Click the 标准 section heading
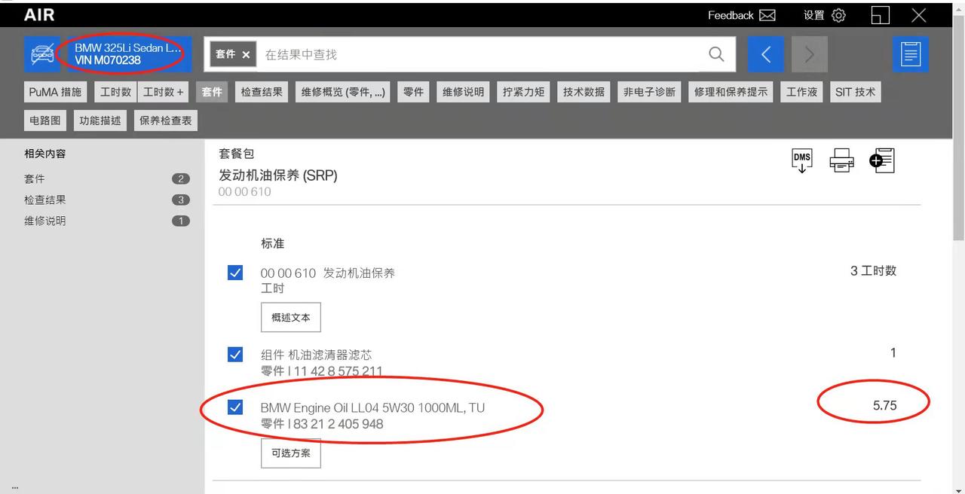This screenshot has height=494, width=965. (x=272, y=244)
